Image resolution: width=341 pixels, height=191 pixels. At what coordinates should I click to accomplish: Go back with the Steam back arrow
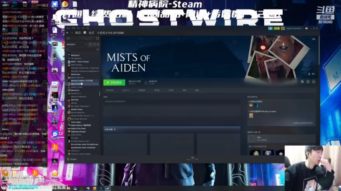[67, 33]
